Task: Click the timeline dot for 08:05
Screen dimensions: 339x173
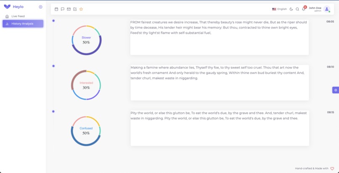Action: click(53, 21)
